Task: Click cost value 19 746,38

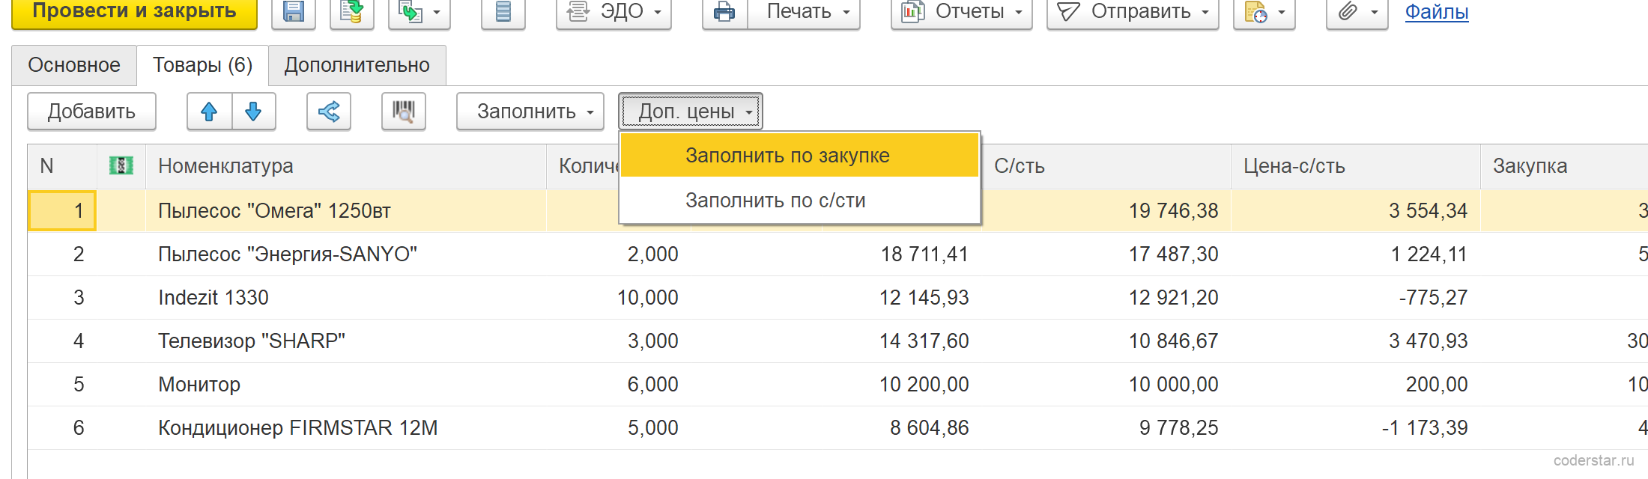Action: pyautogui.click(x=1173, y=210)
